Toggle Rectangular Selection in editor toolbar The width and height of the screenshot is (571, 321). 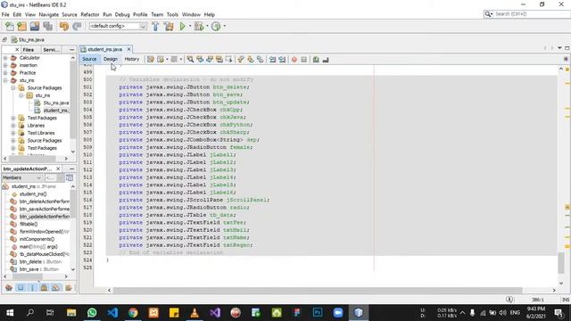click(228, 60)
